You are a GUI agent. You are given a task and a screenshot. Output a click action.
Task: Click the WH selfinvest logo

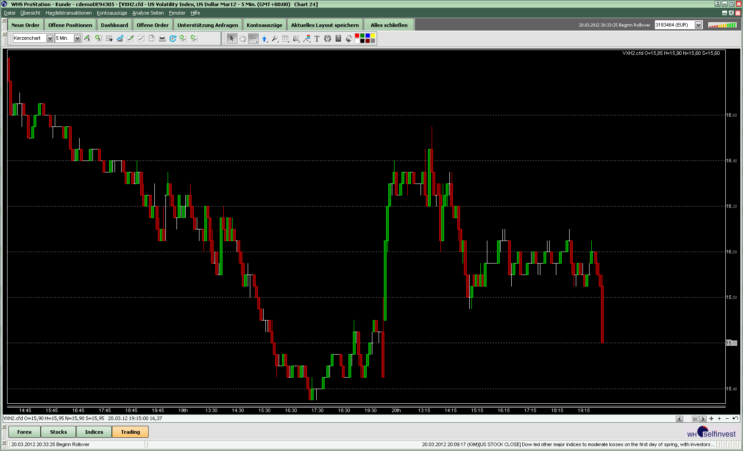[712, 432]
